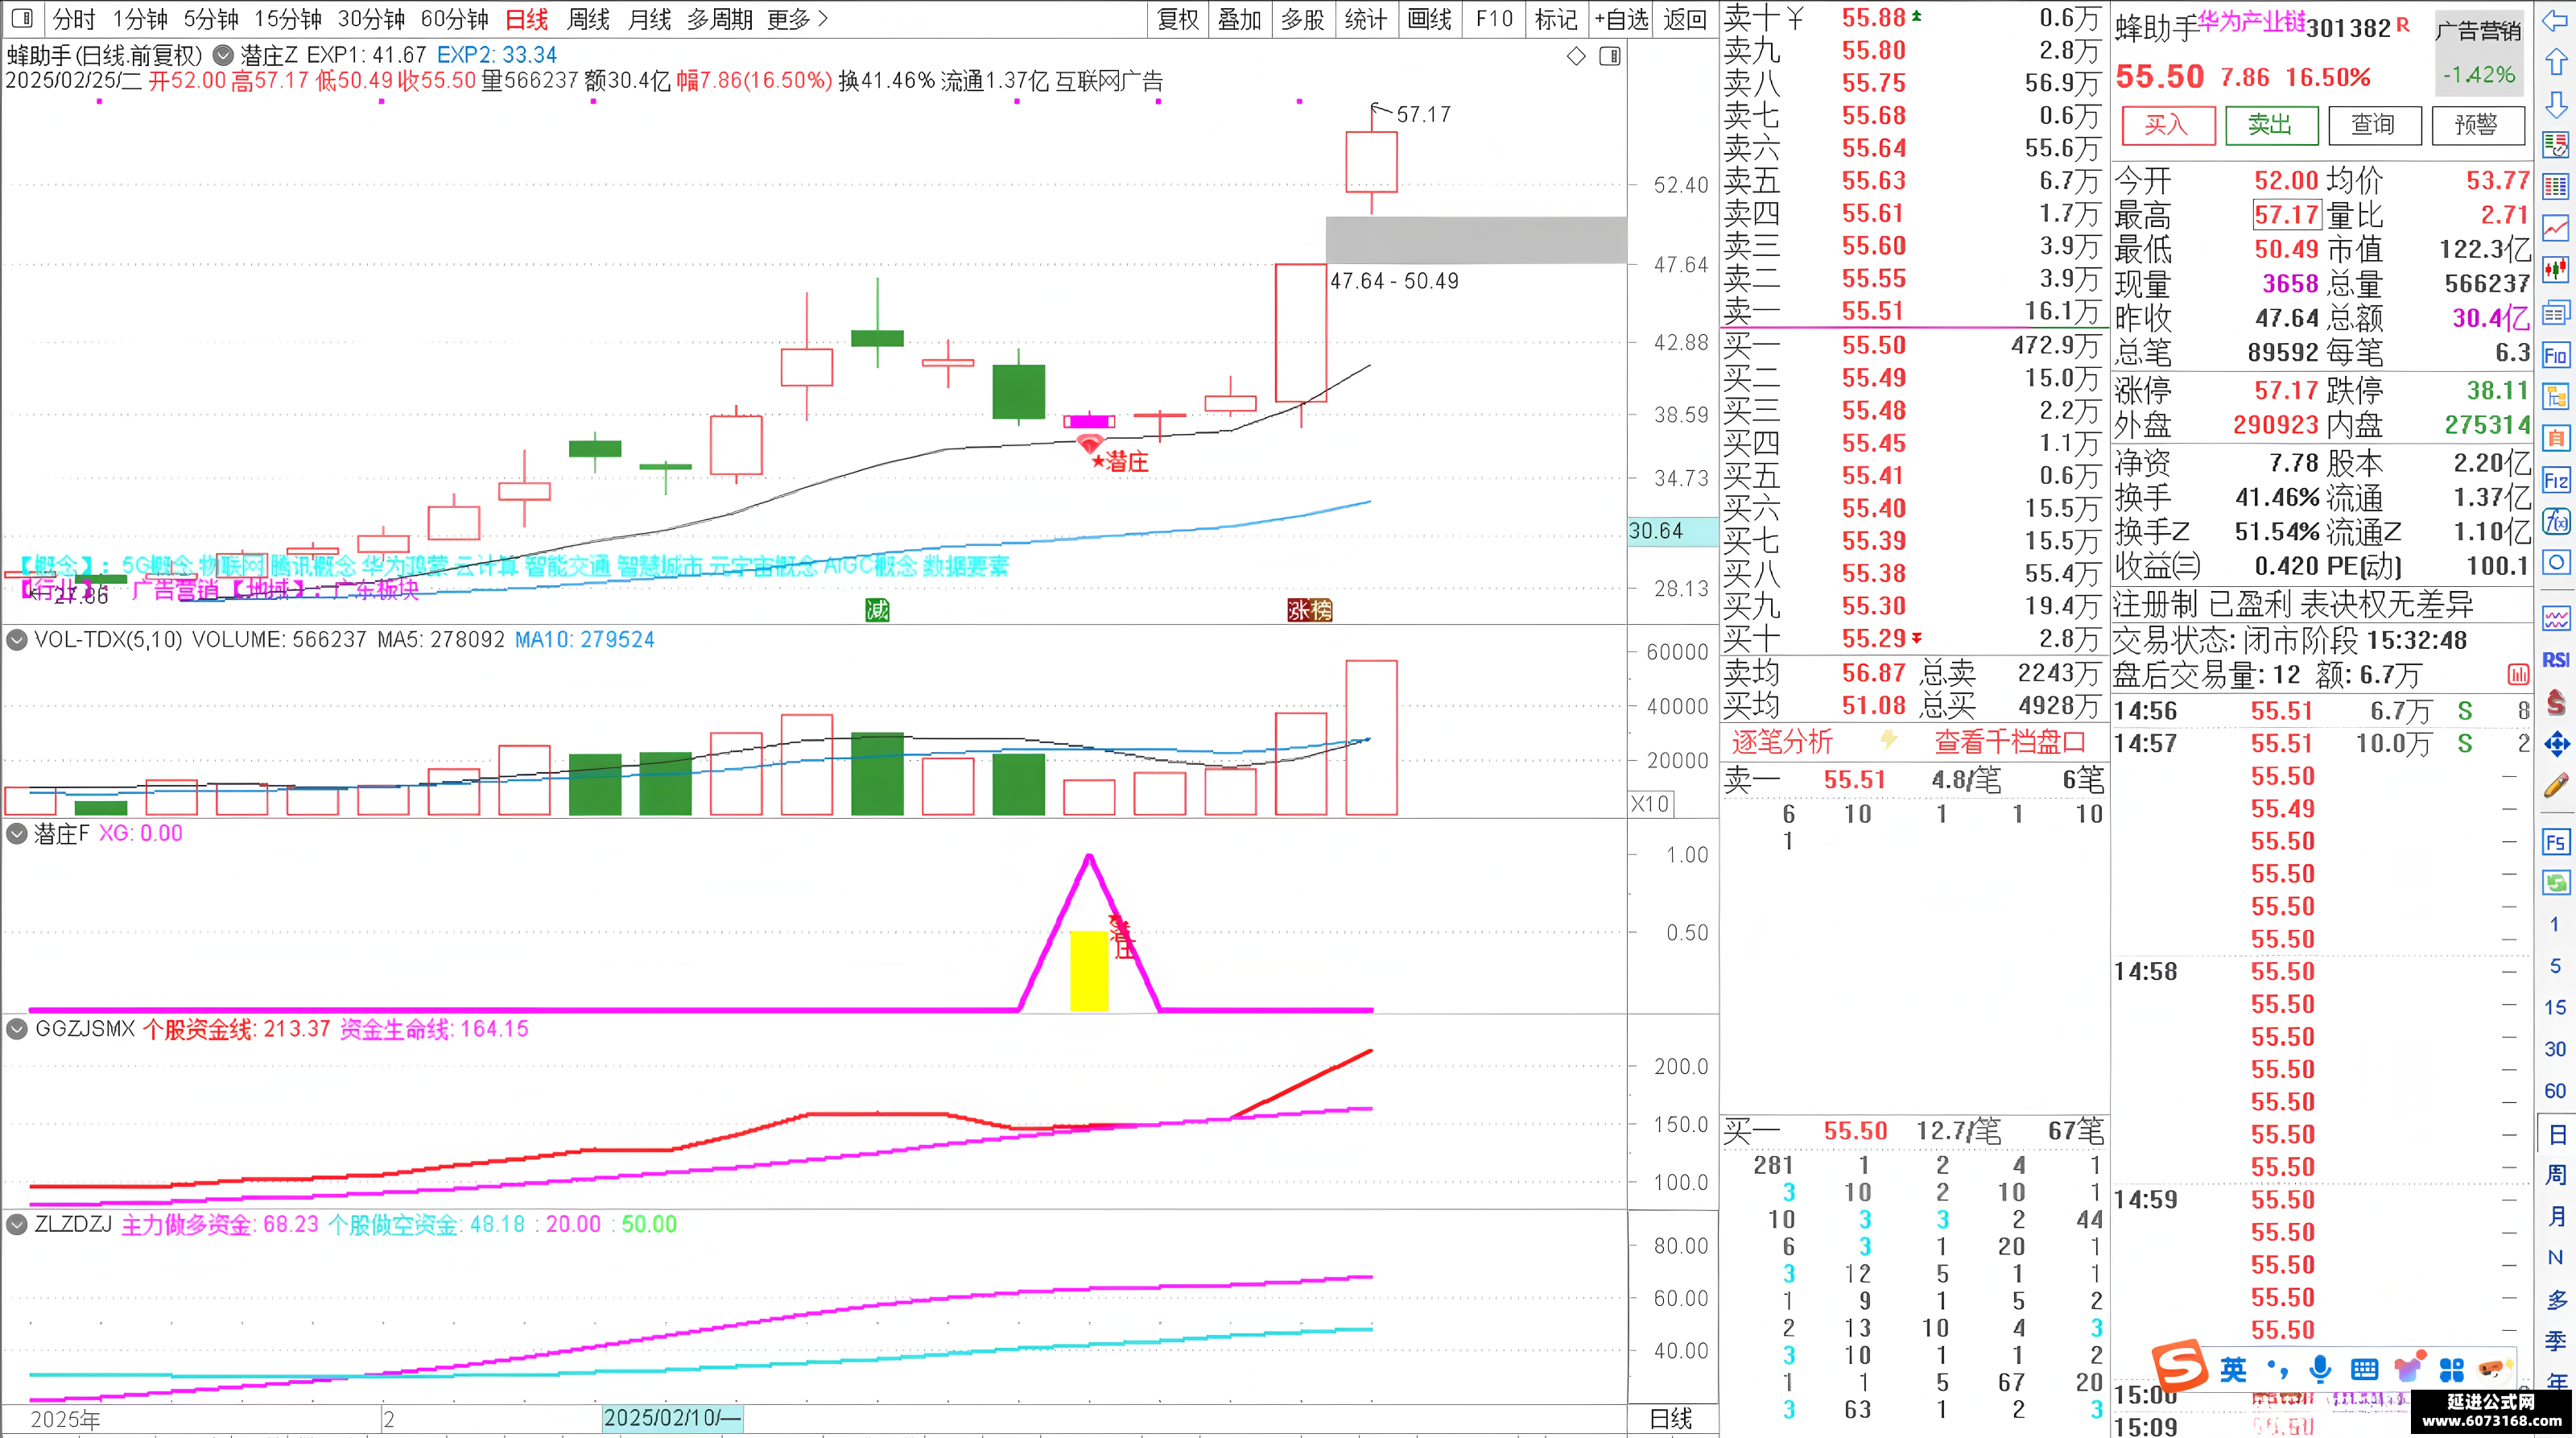Toggle the 潜庄F indicator panel button

pos(17,833)
